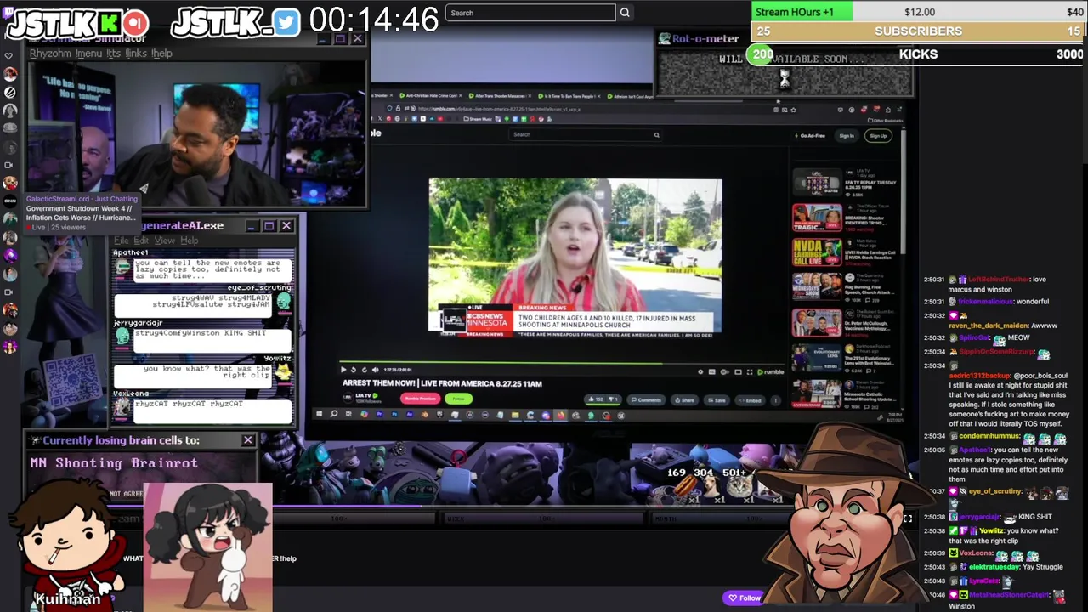1088x612 pixels.
Task: Open GalacticStreamLord channel tooltip
Action: 82,212
